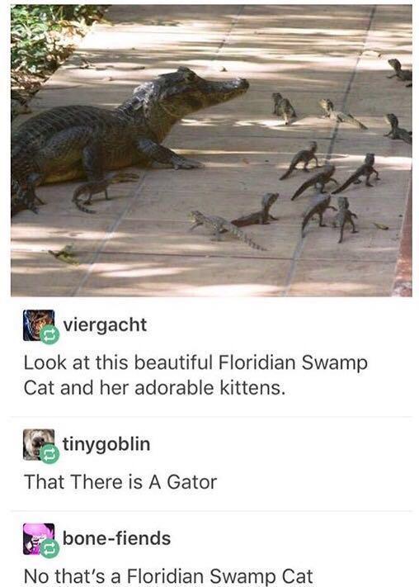Viewport: 419px width, 587px height.
Task: Tap the divider line above bone-fiends' reply
Action: click(x=211, y=510)
